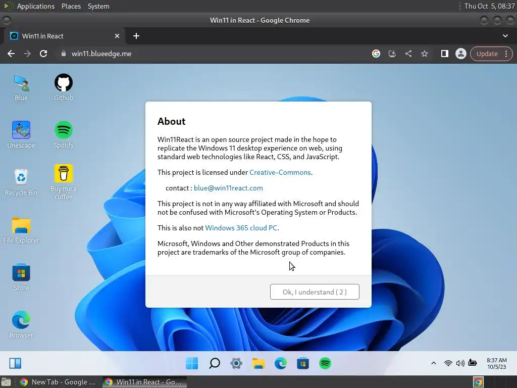Click the blue@win11react.com email link
Image resolution: width=517 pixels, height=388 pixels.
point(228,188)
